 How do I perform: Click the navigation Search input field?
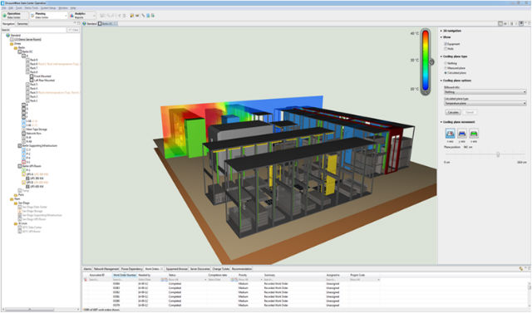coord(38,30)
